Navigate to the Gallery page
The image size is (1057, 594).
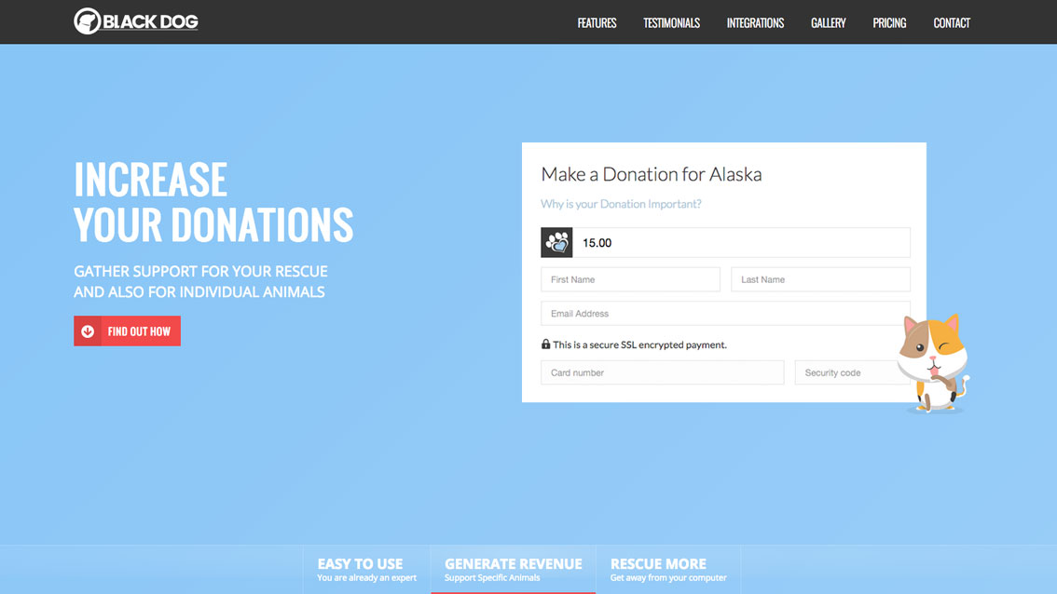coord(828,23)
